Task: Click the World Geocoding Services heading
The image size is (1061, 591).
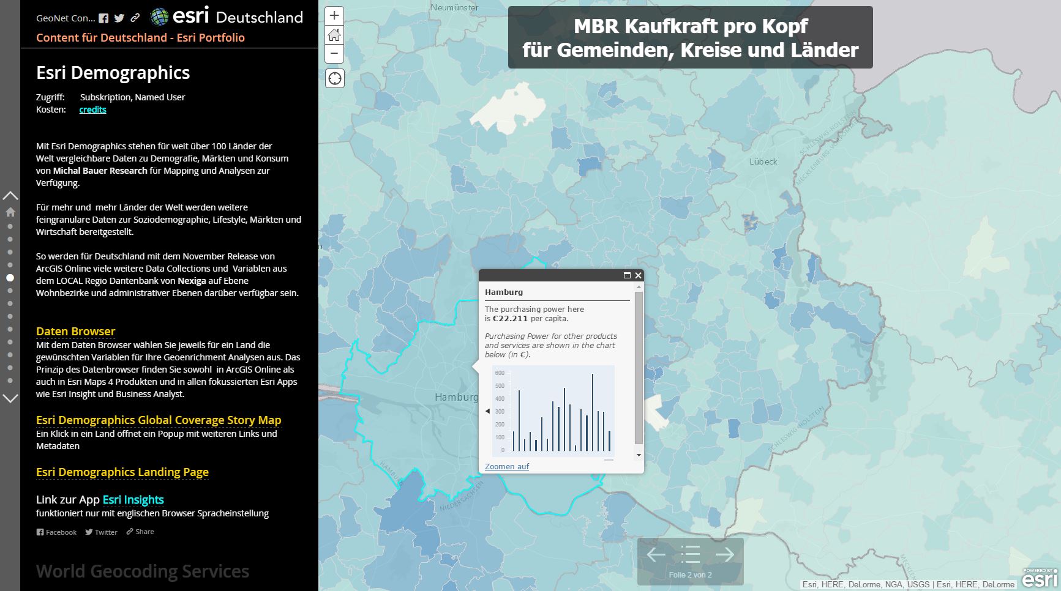Action: (143, 571)
